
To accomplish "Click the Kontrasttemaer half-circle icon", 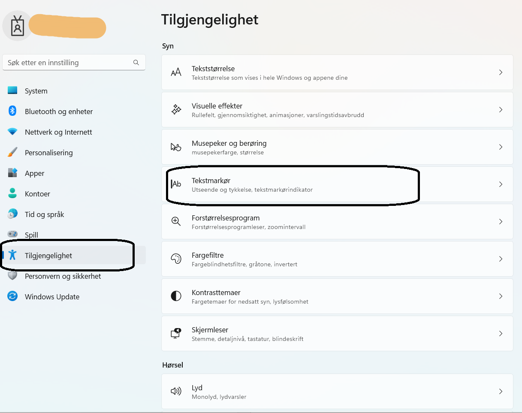I will 176,296.
